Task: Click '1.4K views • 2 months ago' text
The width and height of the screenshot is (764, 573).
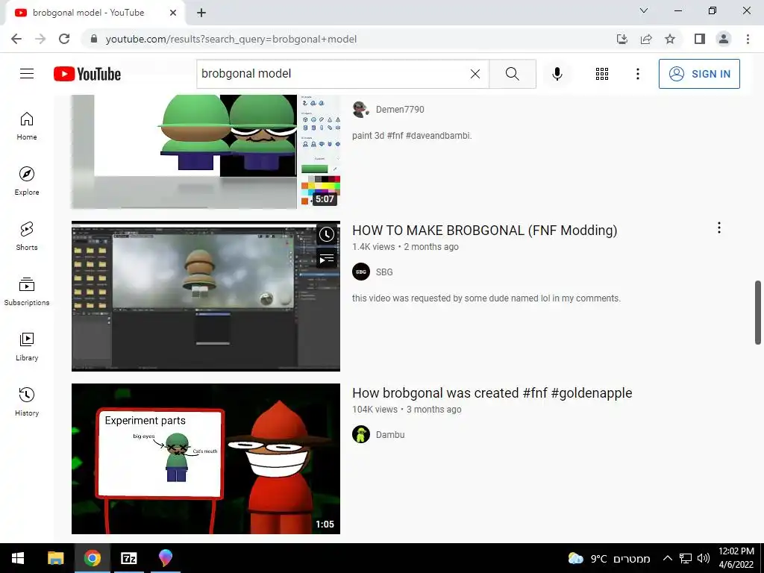Action: tap(405, 246)
